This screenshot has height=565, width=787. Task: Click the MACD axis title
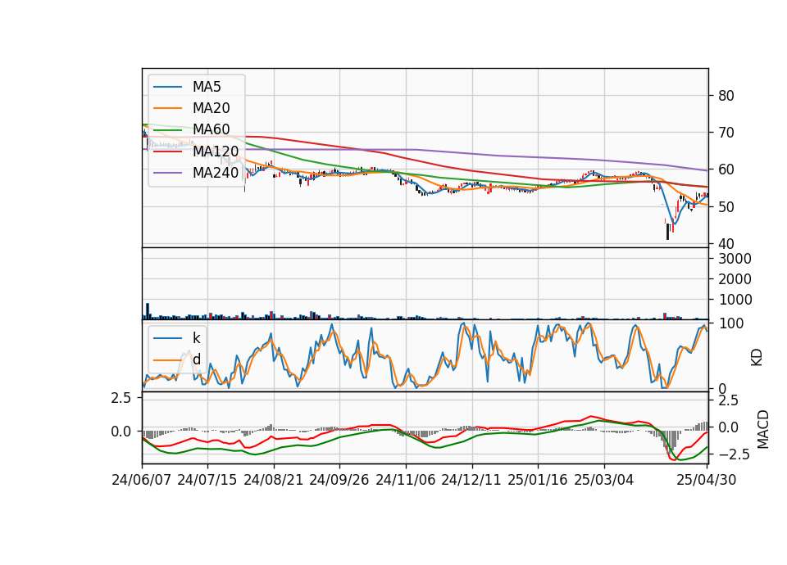[x=763, y=429]
